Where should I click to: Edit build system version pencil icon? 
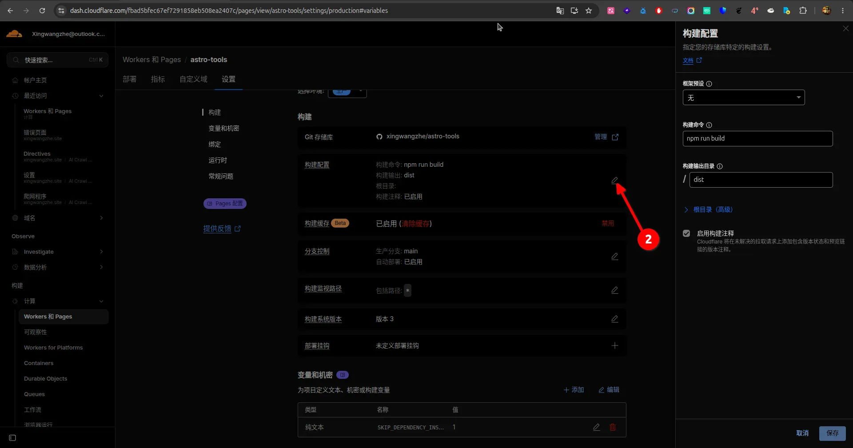[x=615, y=319]
